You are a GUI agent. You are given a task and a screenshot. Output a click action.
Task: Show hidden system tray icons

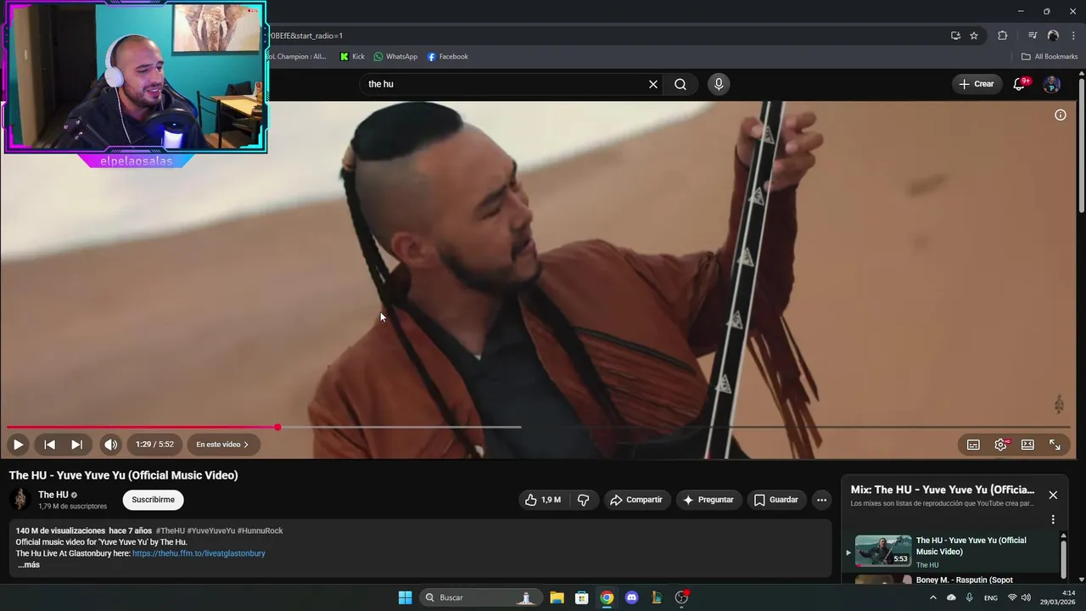pos(932,597)
